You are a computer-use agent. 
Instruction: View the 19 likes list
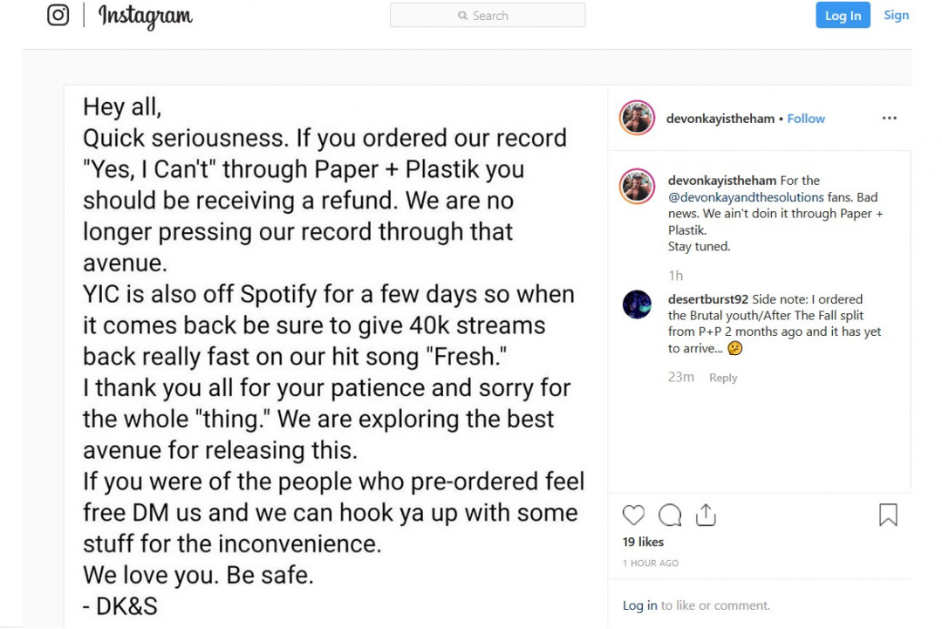coord(643,542)
